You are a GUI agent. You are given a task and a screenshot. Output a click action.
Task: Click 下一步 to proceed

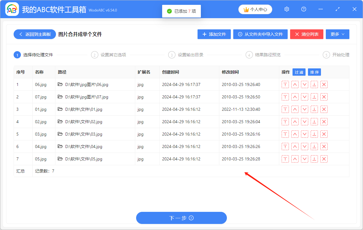coord(181,218)
